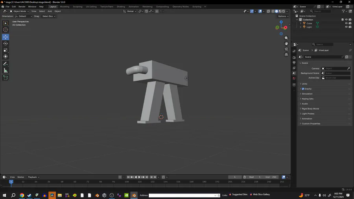Click the viewport zoom magnifier icon

[286, 38]
